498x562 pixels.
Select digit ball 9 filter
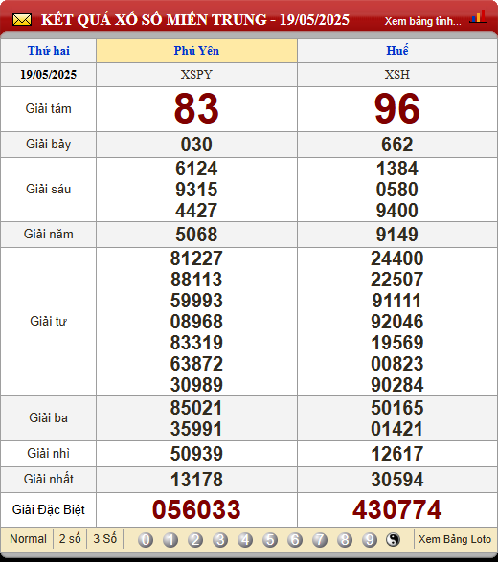370,540
